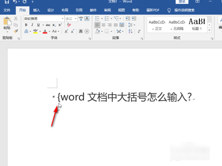The image size is (222, 166).
Task: Toggle Center alignment
Action: click(x=103, y=25)
